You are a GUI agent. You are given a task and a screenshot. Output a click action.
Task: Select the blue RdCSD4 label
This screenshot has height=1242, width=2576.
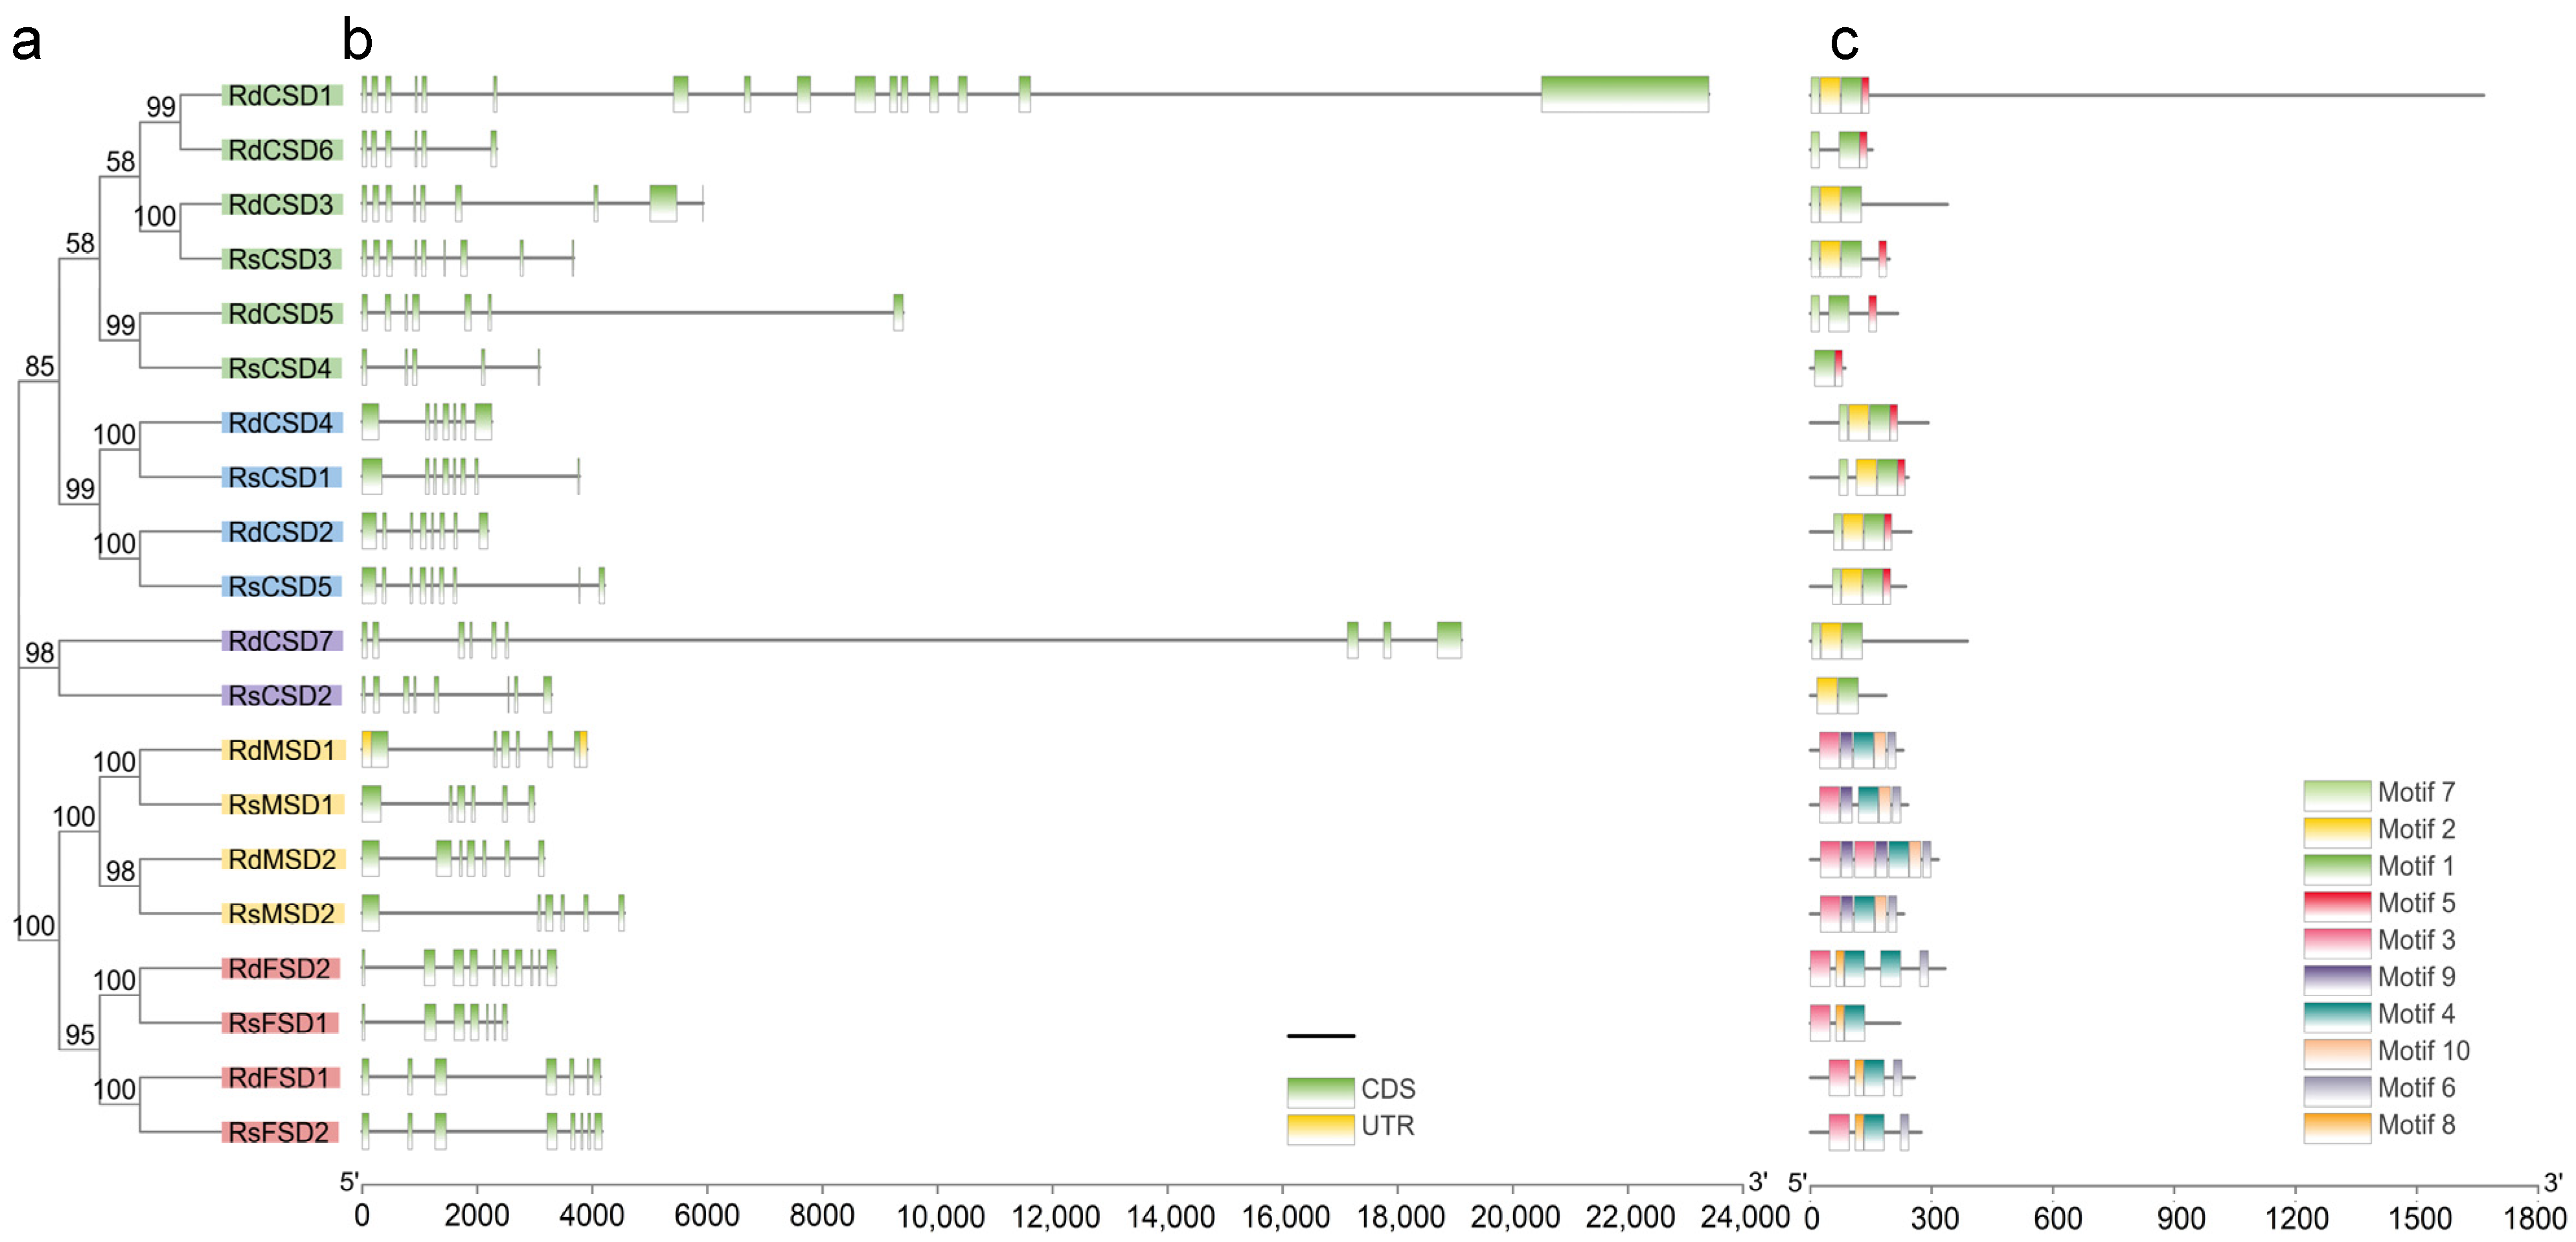click(282, 422)
